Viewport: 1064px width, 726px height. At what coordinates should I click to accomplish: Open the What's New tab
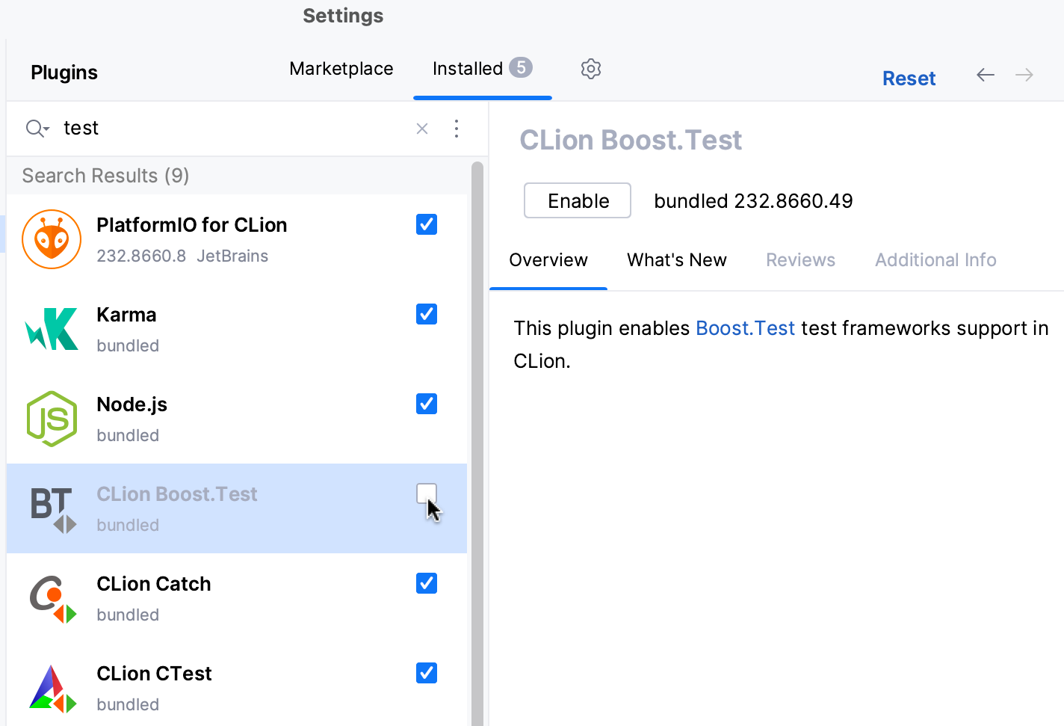676,260
